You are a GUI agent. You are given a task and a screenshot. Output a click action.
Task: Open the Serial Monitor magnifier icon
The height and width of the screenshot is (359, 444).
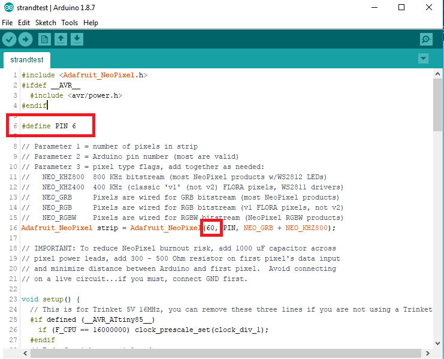click(x=426, y=39)
